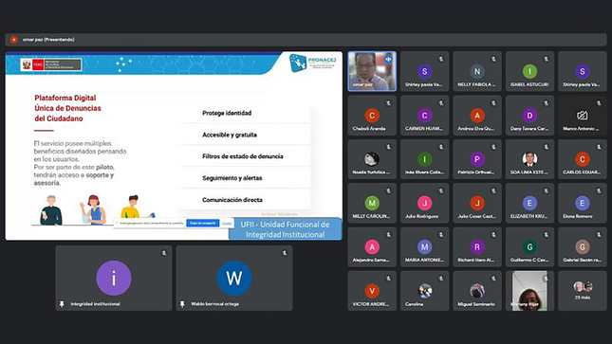612x344 pixels.
Task: Click the 'UFII - Unidad Funcional' caption banner
Action: [285, 229]
